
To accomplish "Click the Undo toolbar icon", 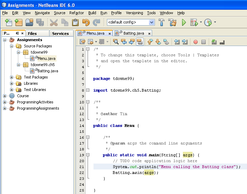I will click(86, 22).
